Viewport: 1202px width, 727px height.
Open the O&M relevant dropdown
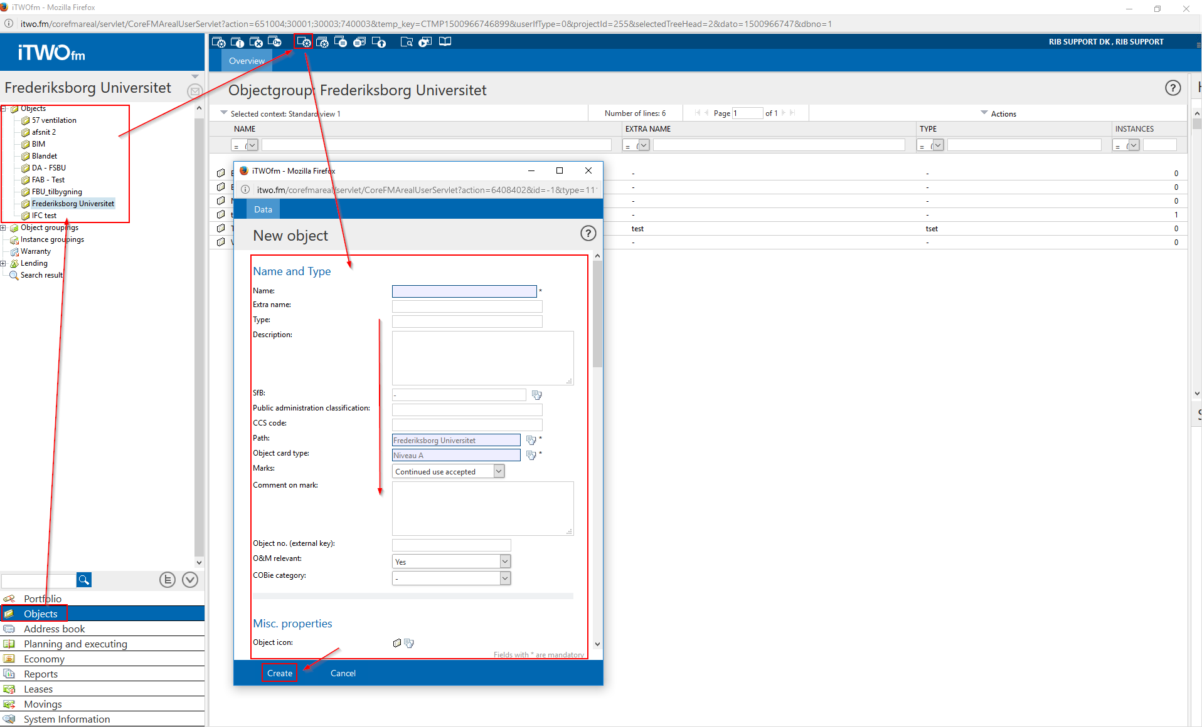pyautogui.click(x=505, y=562)
